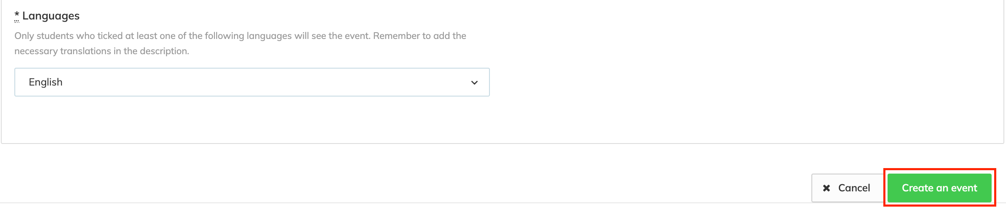
Task: Open the Languages dropdown showing English
Action: tap(252, 82)
